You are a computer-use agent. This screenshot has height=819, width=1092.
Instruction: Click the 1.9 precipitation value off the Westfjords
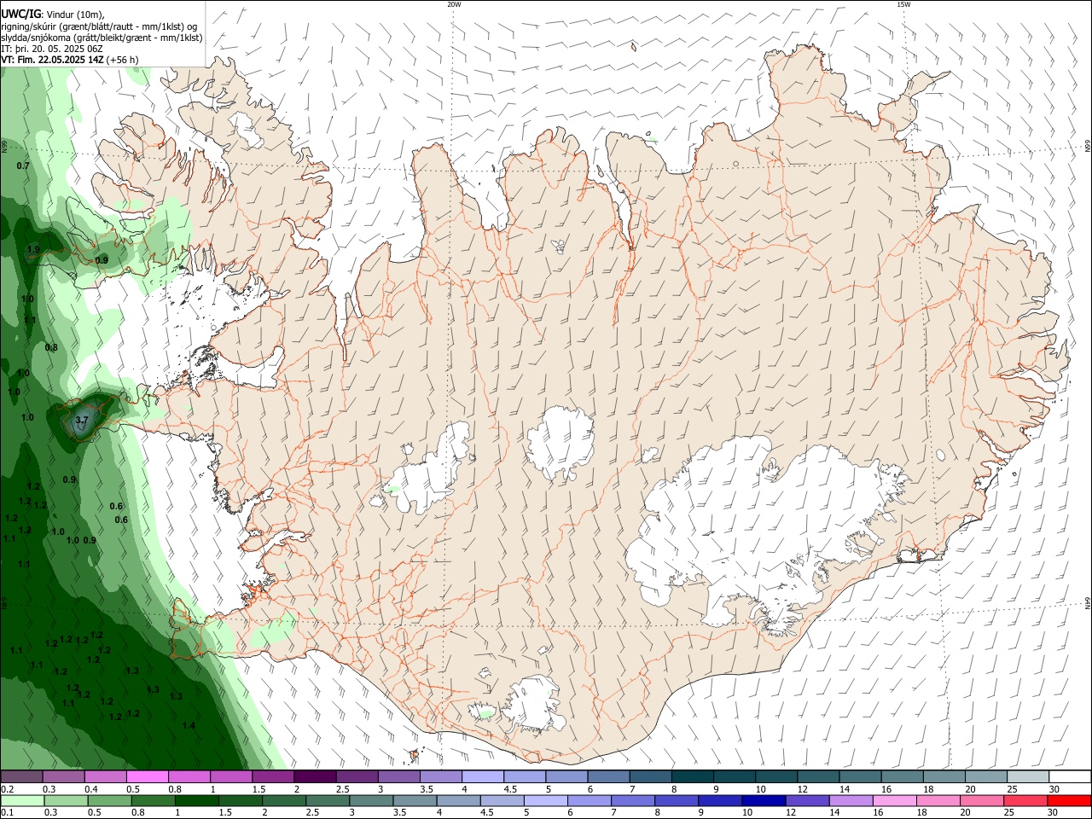coord(33,249)
